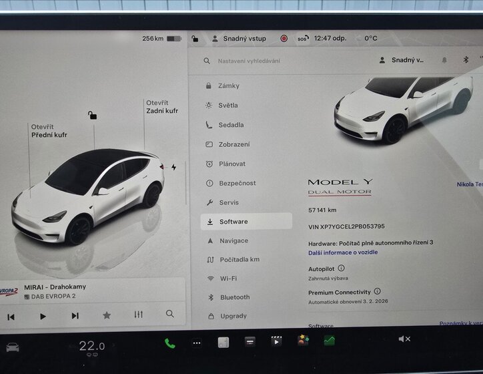Tap the MODEL Y DUAL MOTOR badge

(x=340, y=187)
